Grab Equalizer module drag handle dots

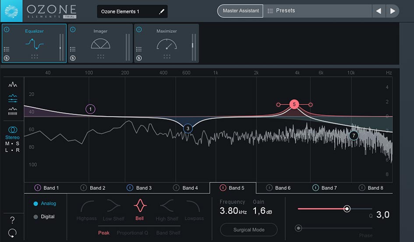[35, 56]
